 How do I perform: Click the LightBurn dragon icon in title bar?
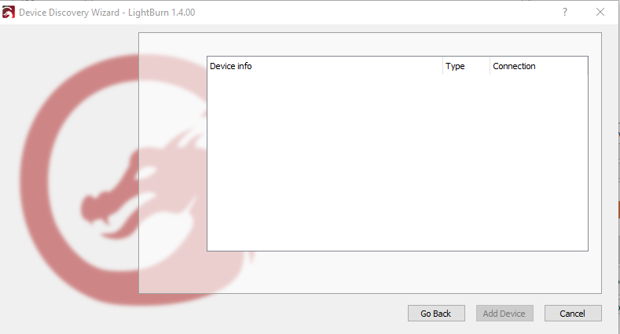(9, 13)
